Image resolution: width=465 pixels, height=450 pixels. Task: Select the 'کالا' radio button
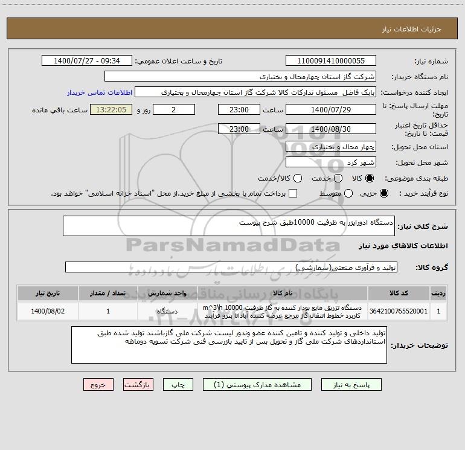pos(370,178)
